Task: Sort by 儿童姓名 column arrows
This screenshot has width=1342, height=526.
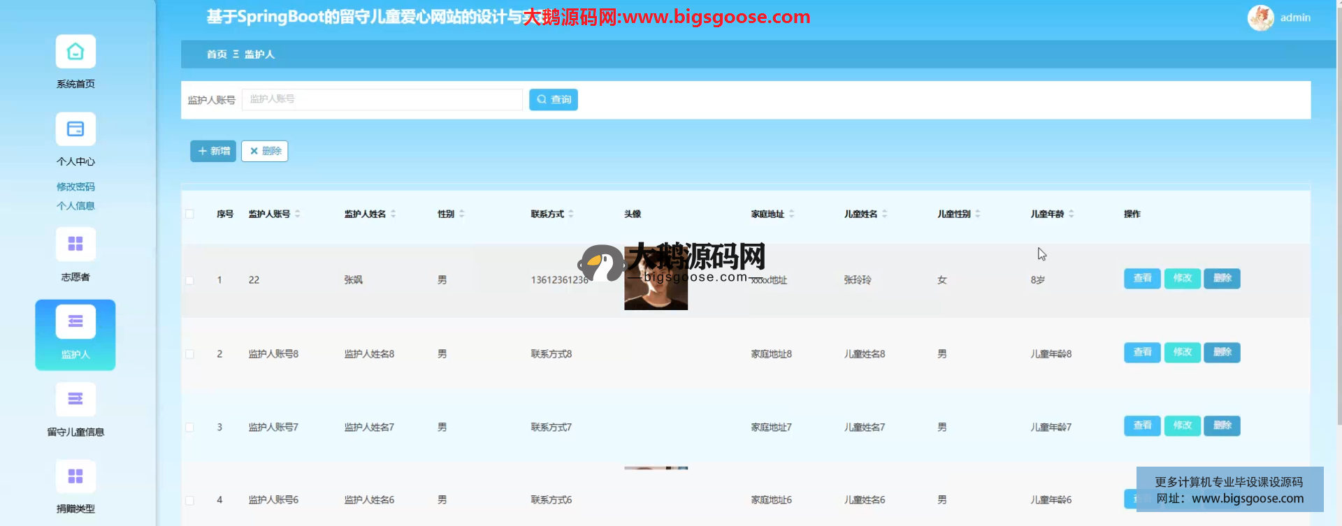Action: (885, 214)
